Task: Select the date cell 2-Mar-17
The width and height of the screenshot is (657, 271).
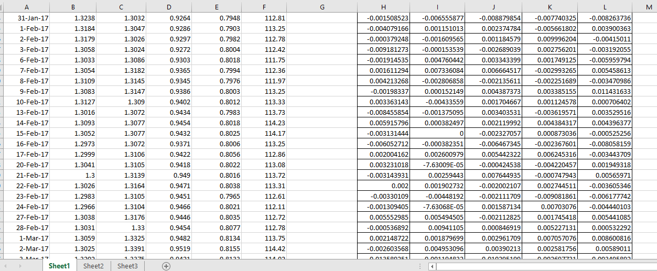Action: (26, 248)
